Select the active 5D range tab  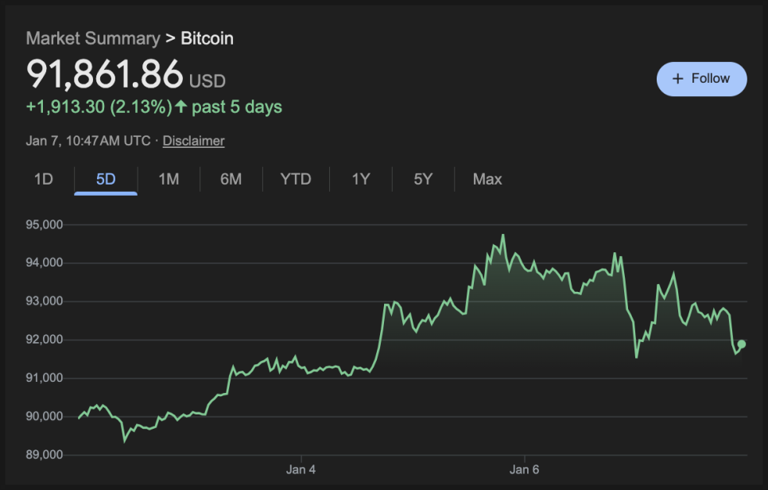(x=106, y=179)
